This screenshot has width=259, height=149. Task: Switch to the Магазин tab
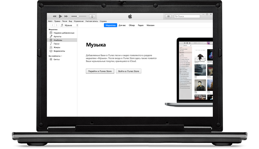pos(151,25)
